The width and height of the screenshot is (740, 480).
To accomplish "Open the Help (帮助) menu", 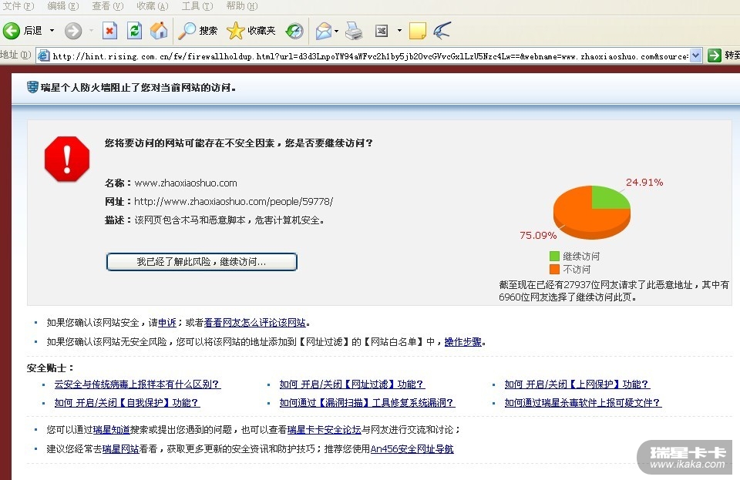I will pos(241,6).
